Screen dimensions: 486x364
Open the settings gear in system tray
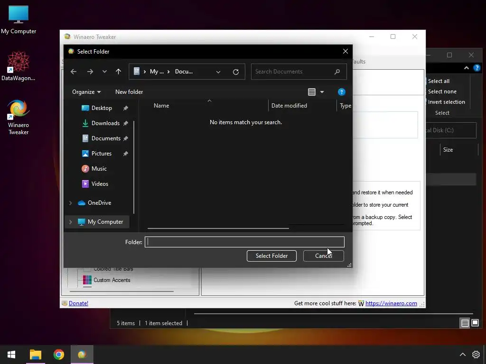click(x=476, y=355)
